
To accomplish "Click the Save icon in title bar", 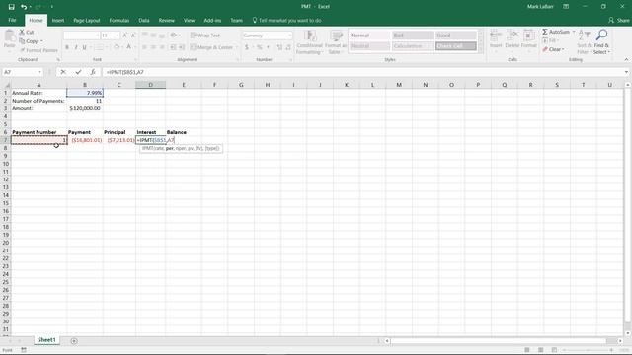I will point(11,7).
